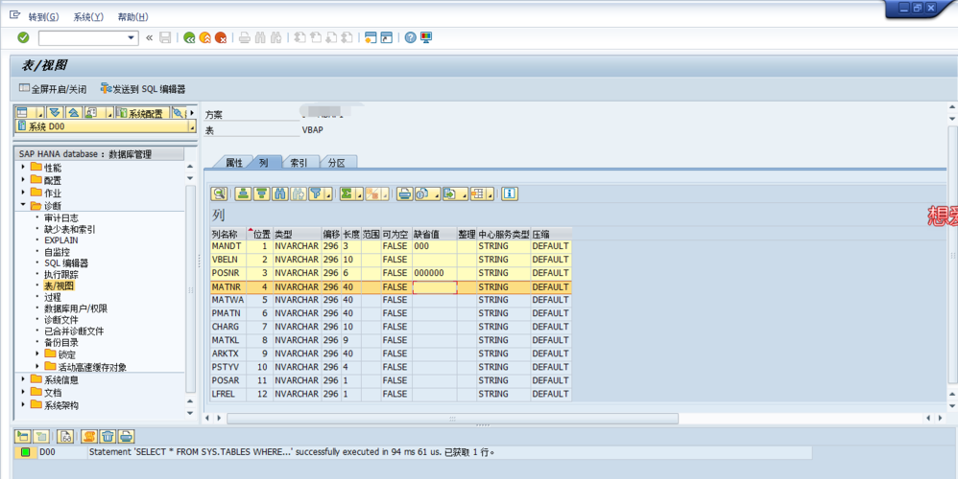
Task: Click the Sort Ascending icon
Action: coord(244,194)
